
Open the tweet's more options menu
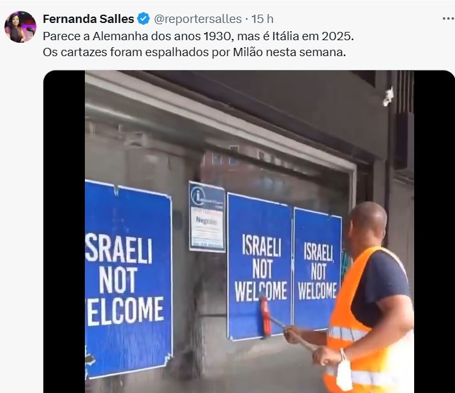[x=448, y=19]
